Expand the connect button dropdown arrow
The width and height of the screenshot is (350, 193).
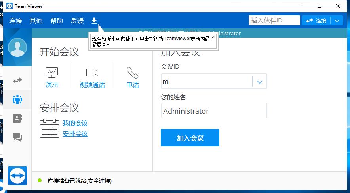337,21
